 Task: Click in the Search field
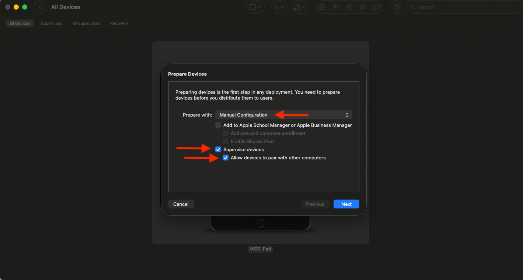click(x=464, y=7)
